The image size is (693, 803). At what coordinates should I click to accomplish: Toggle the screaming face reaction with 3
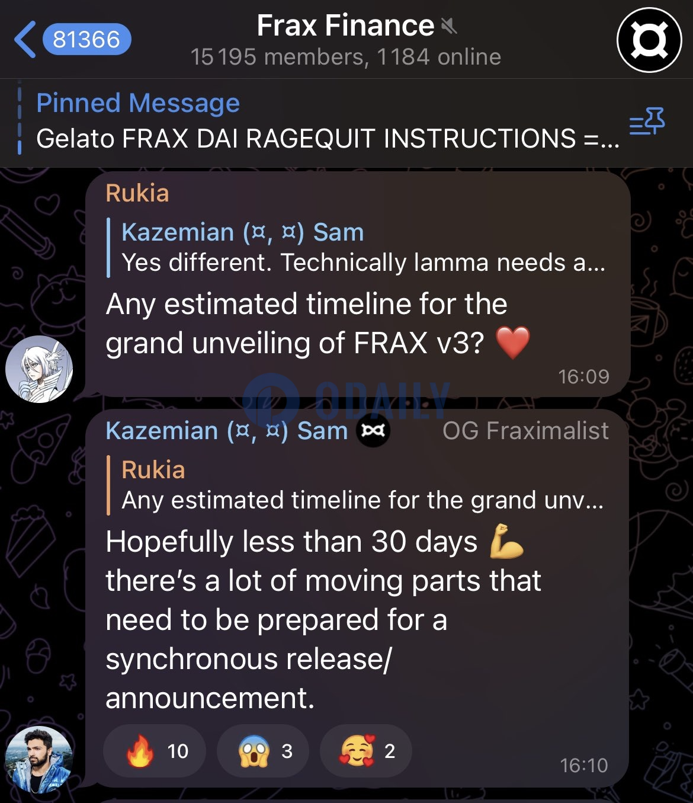click(x=263, y=751)
